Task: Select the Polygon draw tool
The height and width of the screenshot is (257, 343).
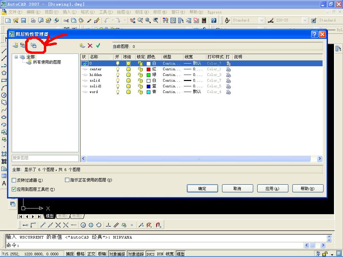Action: (x=4, y=73)
